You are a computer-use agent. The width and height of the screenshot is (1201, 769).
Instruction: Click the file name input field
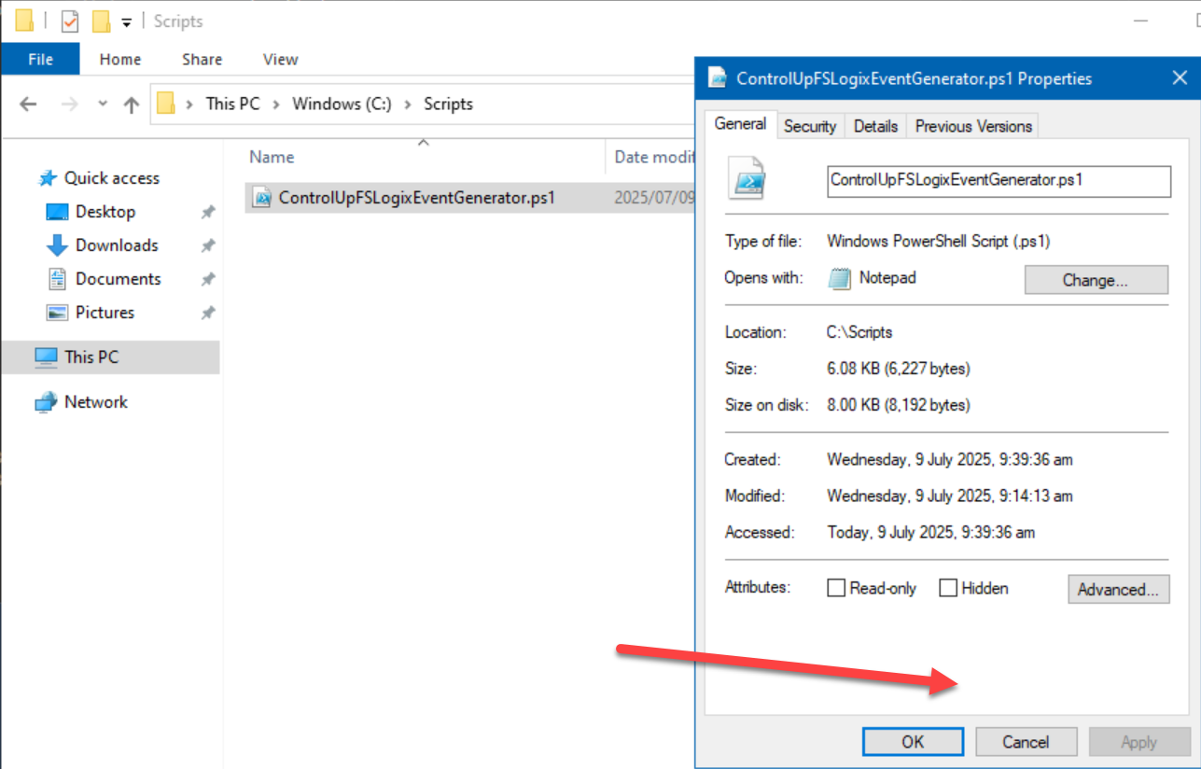999,181
